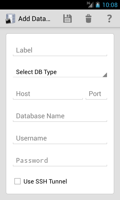Focus the Label input field
Viewport: 120px width, 200px height.
[60, 50]
